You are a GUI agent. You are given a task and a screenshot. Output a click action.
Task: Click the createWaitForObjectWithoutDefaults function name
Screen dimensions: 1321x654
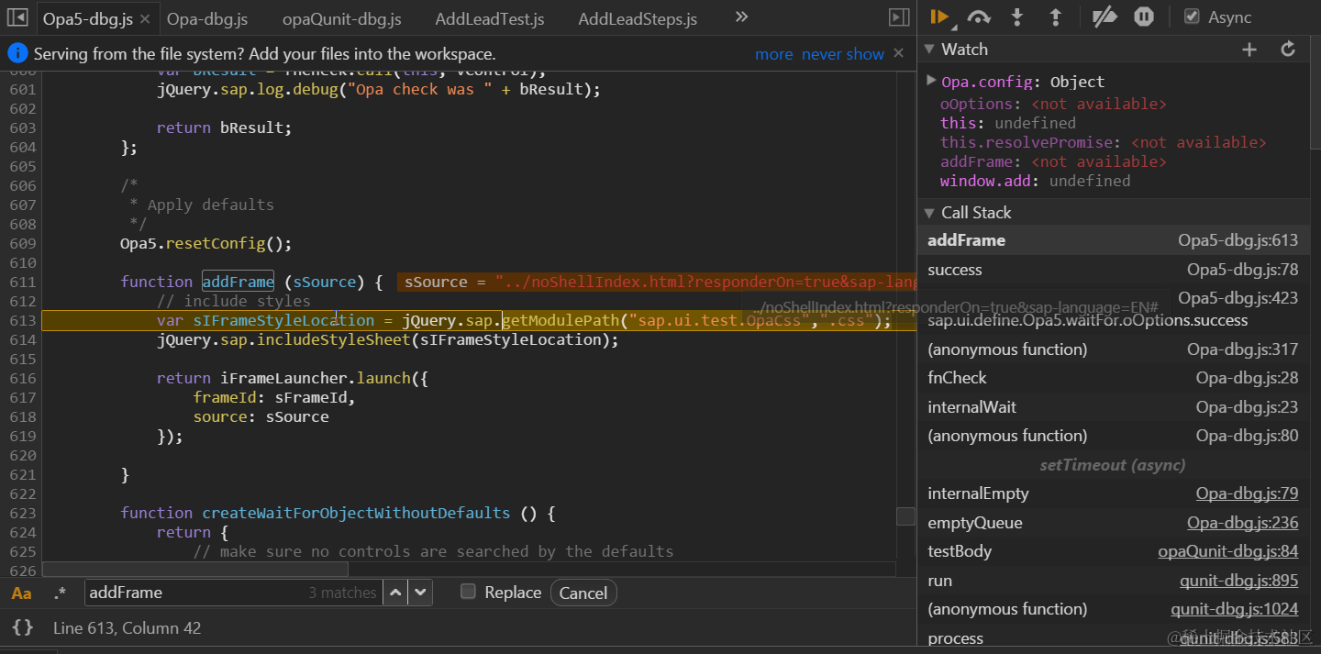point(356,513)
